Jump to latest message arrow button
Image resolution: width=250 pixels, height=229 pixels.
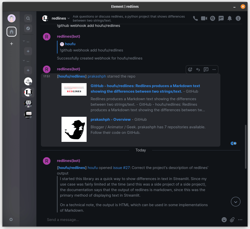[235, 202]
